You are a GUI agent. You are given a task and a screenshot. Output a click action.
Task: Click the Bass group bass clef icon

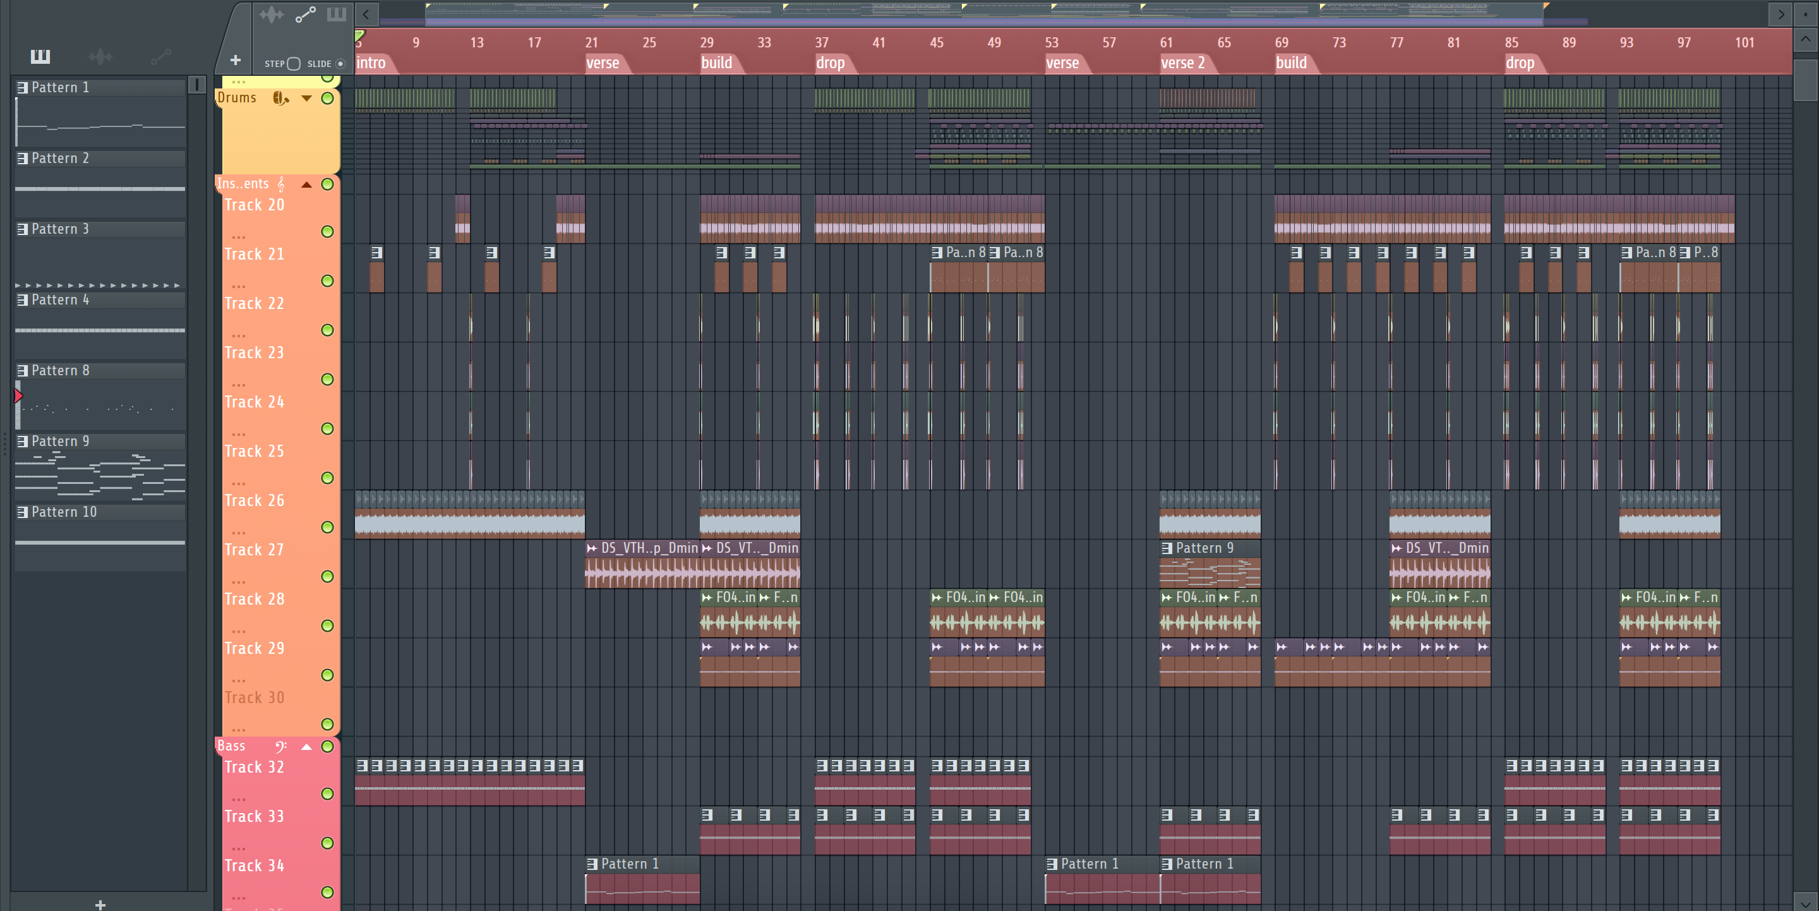click(x=280, y=747)
